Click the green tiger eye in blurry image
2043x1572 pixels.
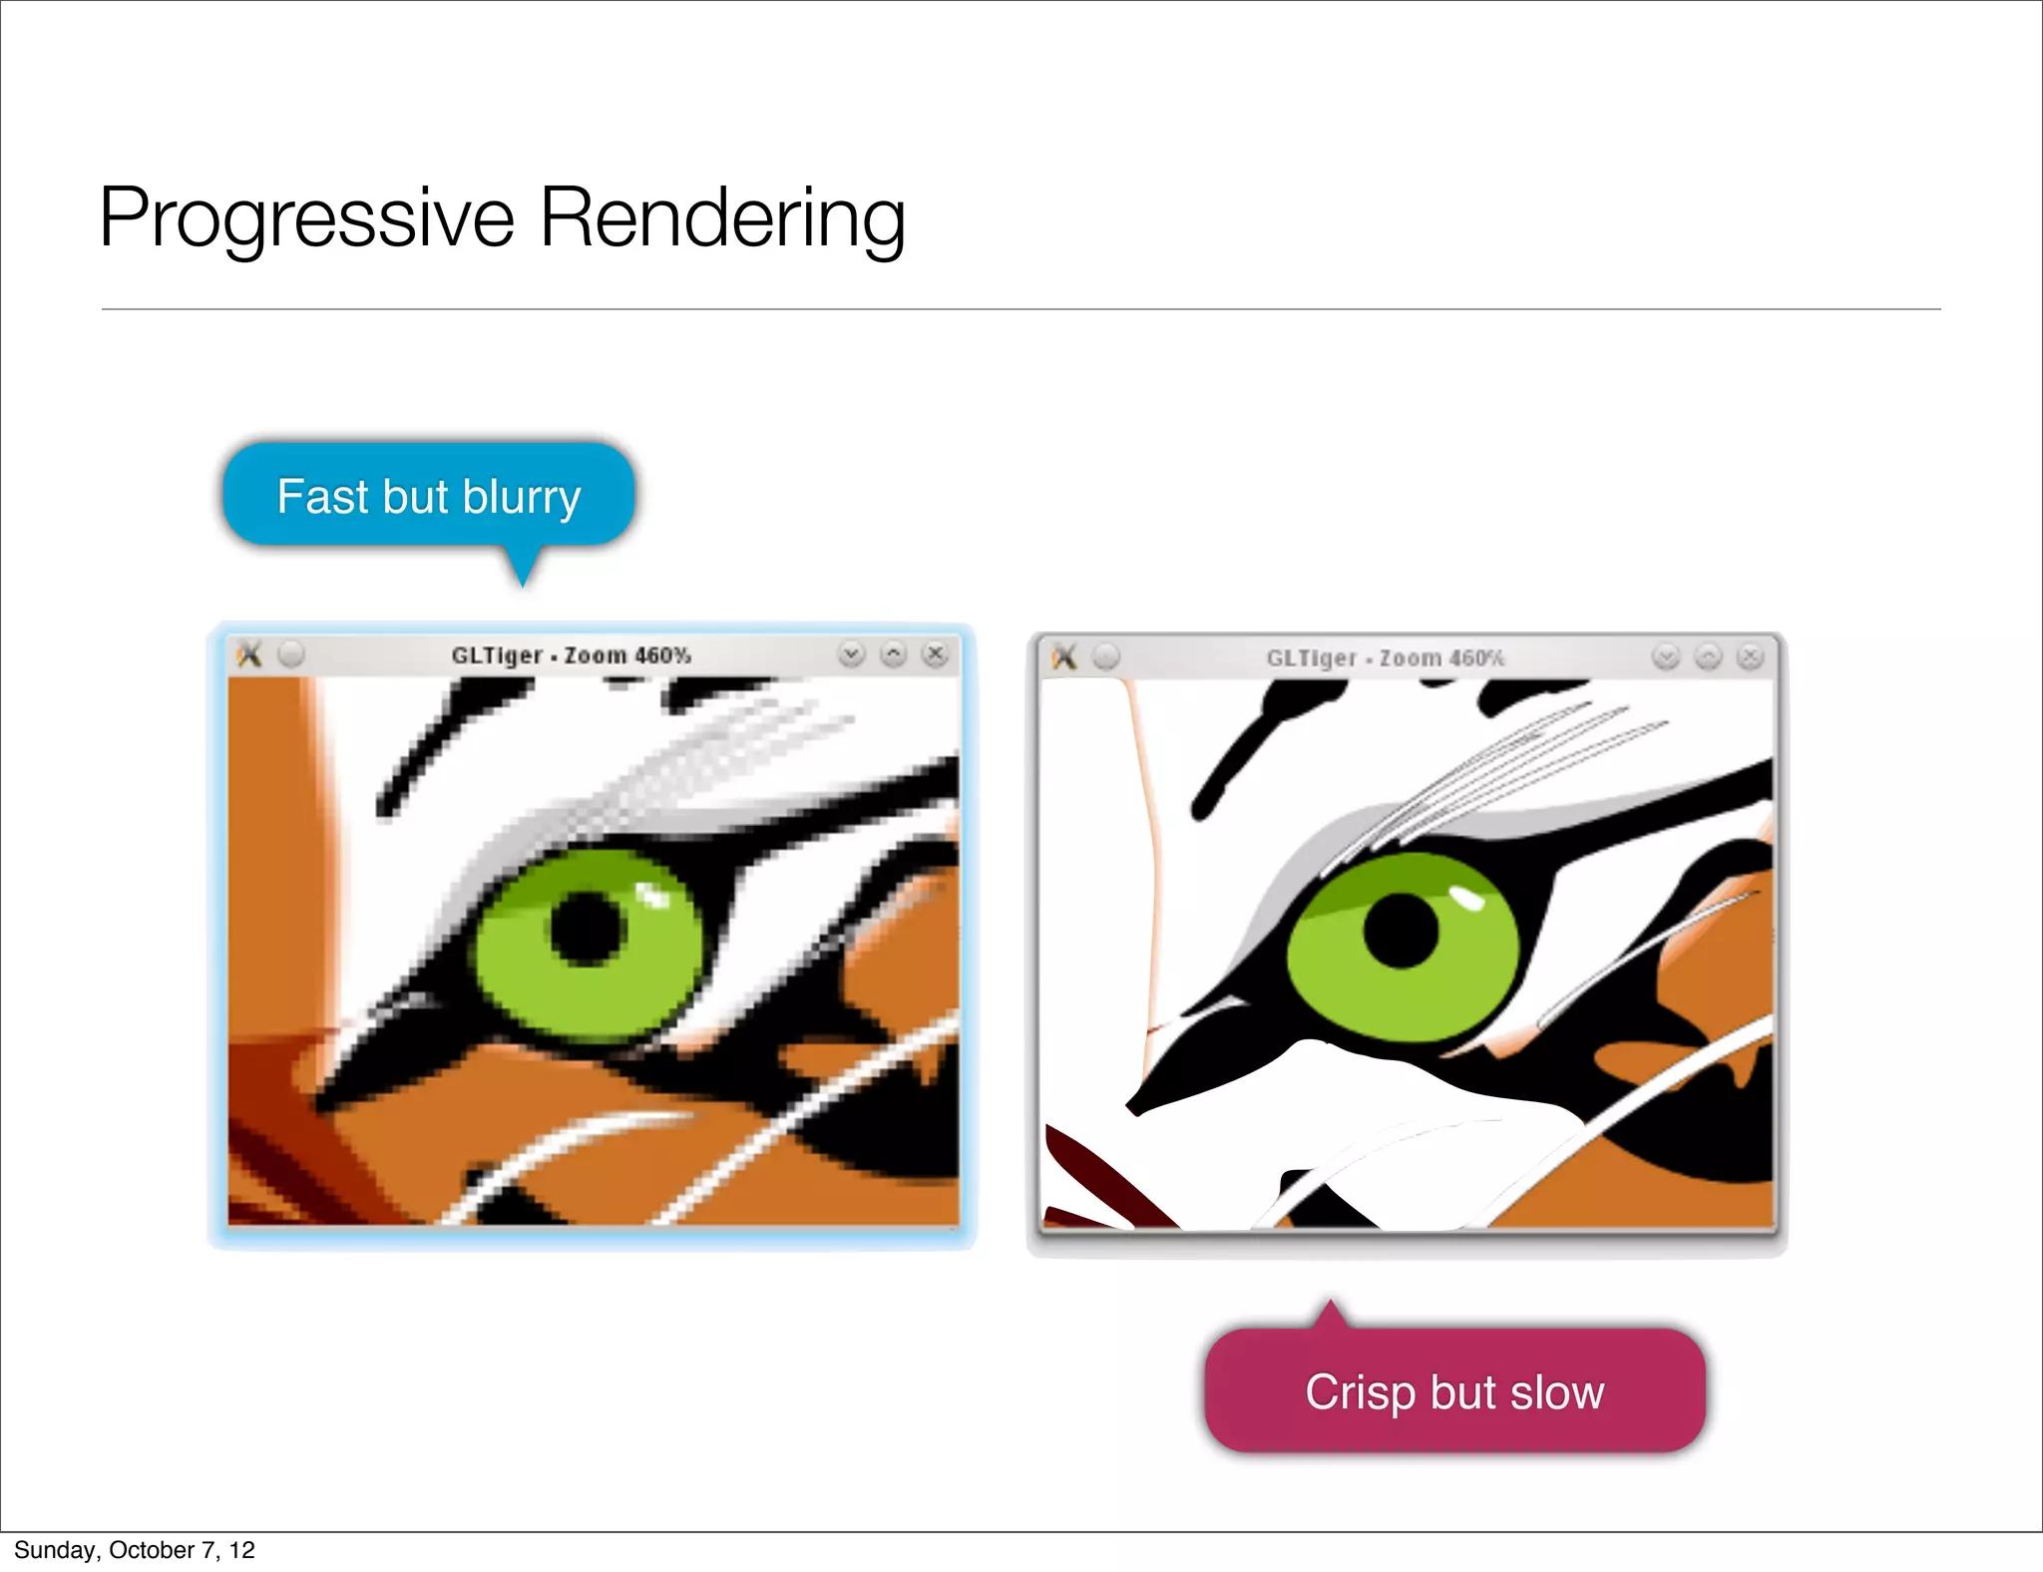[589, 944]
